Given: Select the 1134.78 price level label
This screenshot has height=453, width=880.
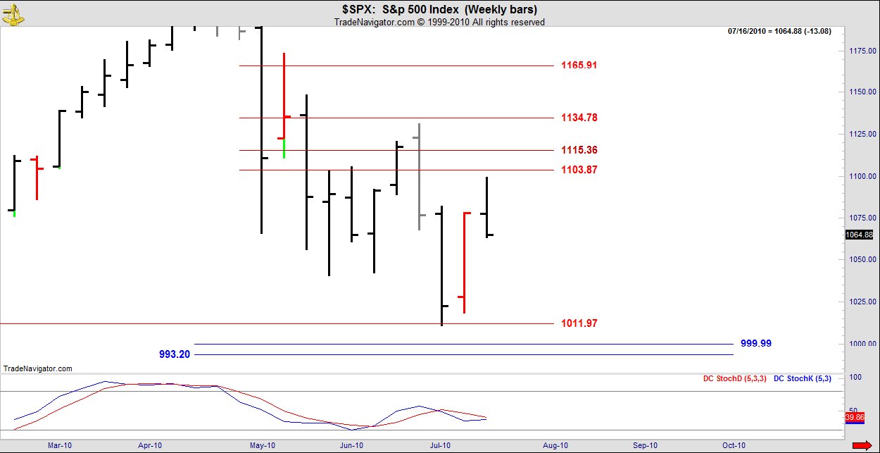Looking at the screenshot, I should (579, 118).
